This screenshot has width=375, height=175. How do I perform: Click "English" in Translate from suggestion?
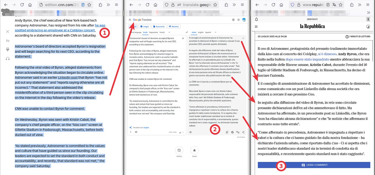coord(146,128)
